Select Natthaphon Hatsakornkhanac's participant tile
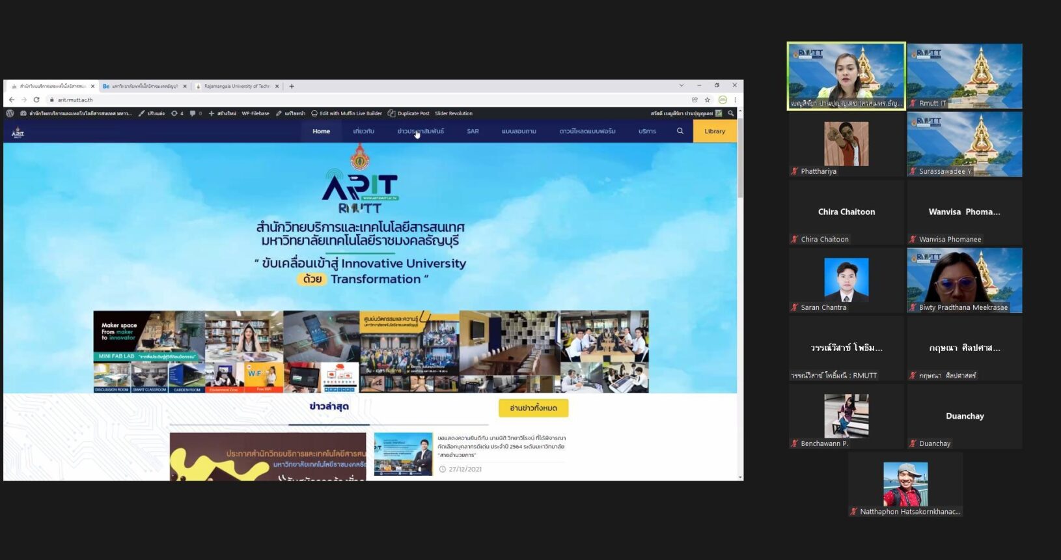The image size is (1061, 560). 905,484
